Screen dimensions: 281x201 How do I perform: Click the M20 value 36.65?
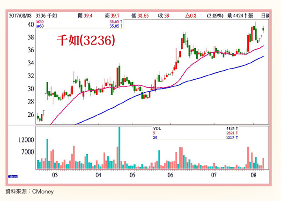point(116,22)
